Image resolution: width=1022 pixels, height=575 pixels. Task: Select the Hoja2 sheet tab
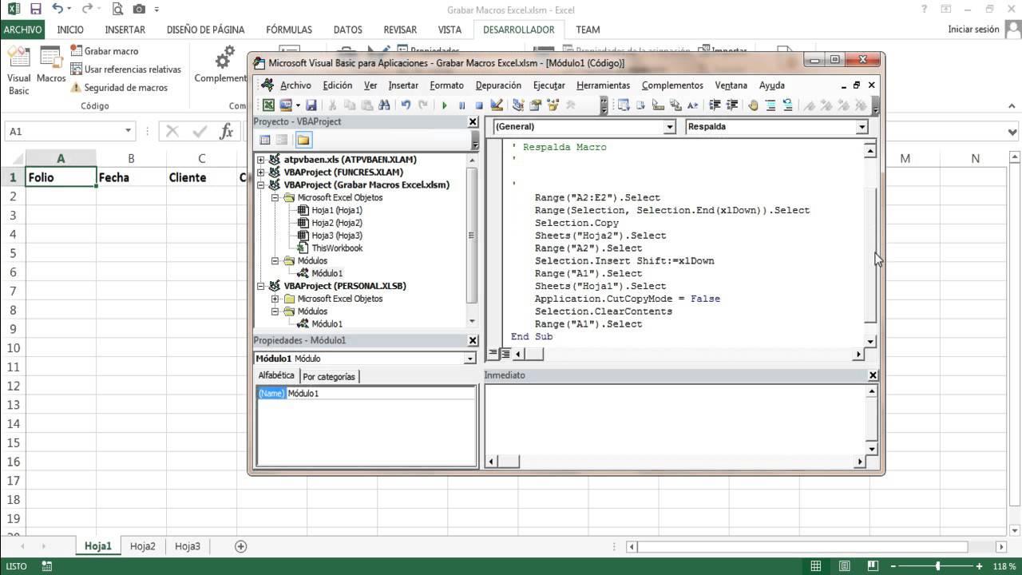coord(143,546)
